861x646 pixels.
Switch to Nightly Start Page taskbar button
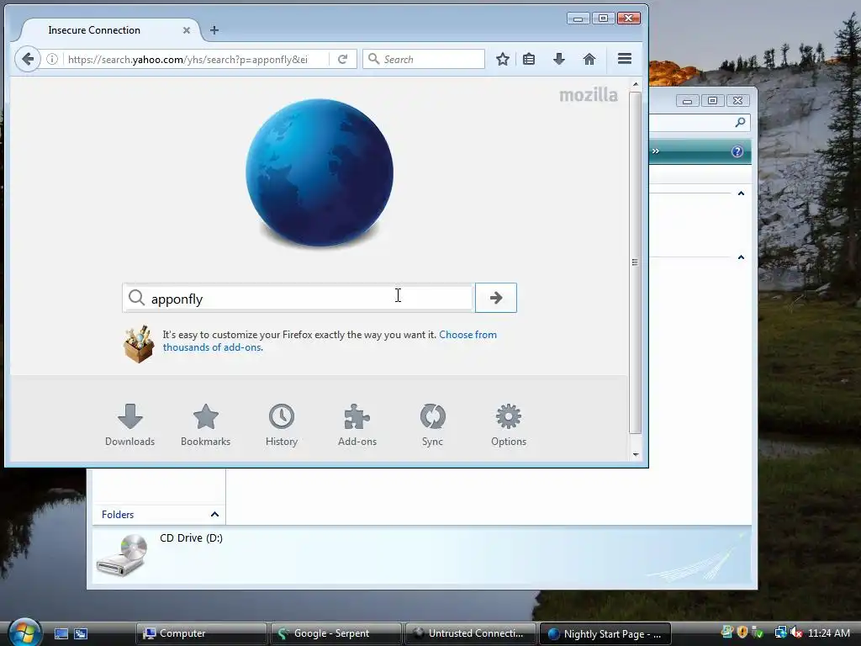click(x=605, y=633)
